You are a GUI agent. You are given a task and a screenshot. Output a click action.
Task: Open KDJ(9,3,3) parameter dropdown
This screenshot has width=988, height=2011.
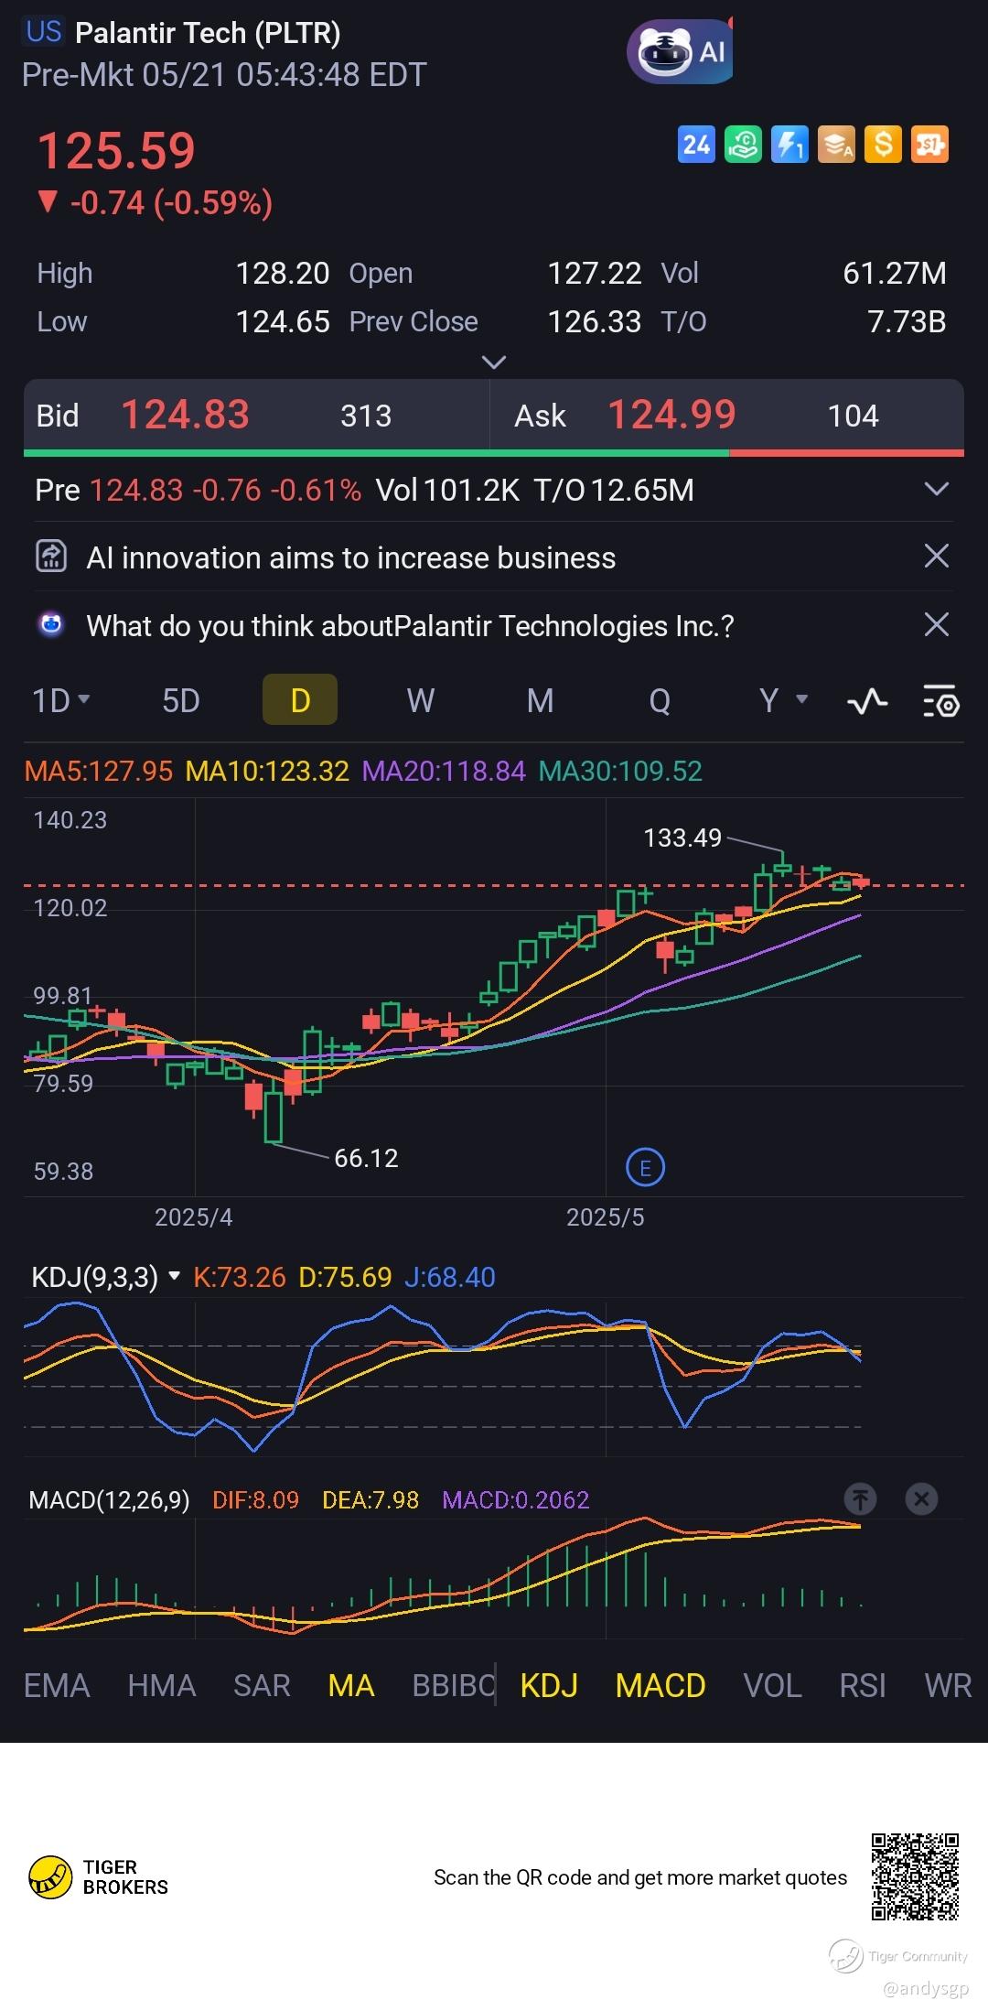point(106,1277)
